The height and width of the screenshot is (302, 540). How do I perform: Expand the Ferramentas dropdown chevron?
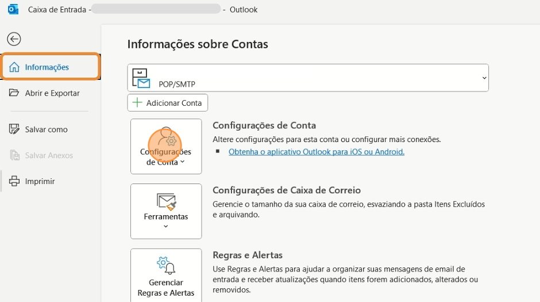tap(166, 227)
